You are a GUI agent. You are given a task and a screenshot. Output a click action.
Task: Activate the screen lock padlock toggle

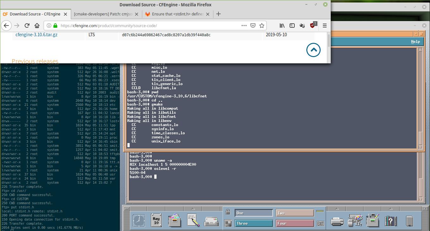[x=228, y=211]
